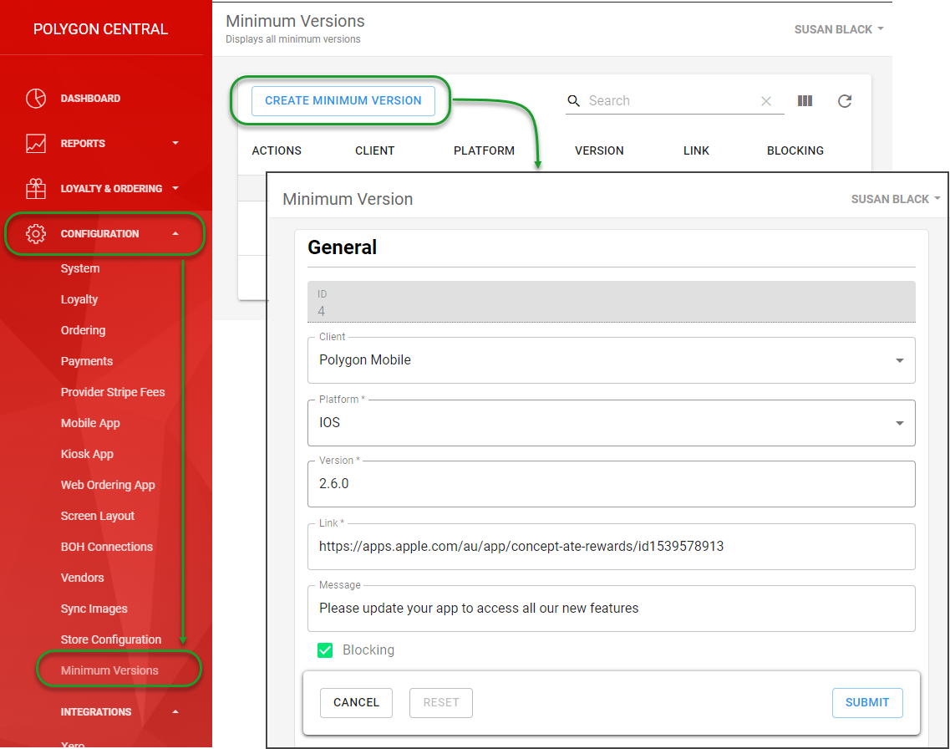950x749 pixels.
Task: Open the Client dropdown showing Polygon Mobile
Action: (x=612, y=360)
